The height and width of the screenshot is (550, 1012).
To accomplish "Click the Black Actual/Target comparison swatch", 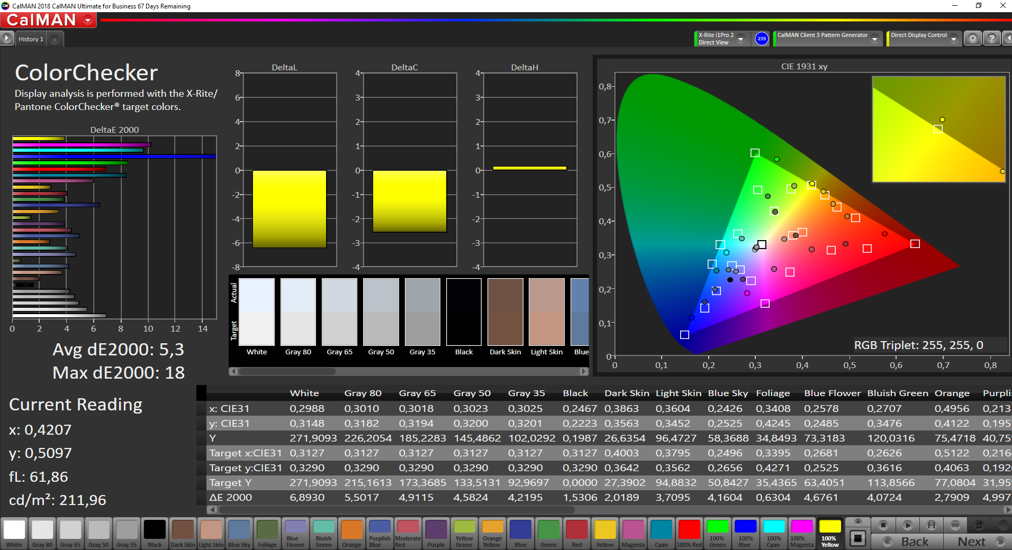I will [x=464, y=312].
